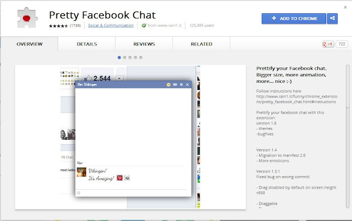Image resolution: width=352 pixels, height=221 pixels.
Task: Click the gear settings icon in chat header
Action: [x=182, y=84]
